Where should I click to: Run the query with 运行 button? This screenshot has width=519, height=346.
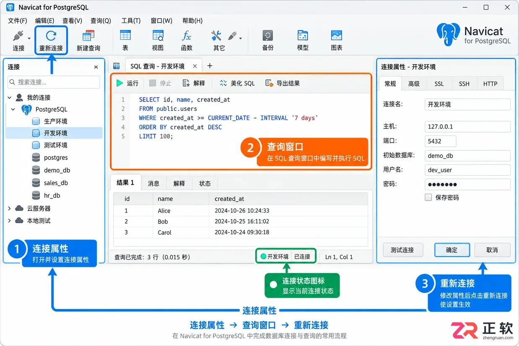[127, 83]
